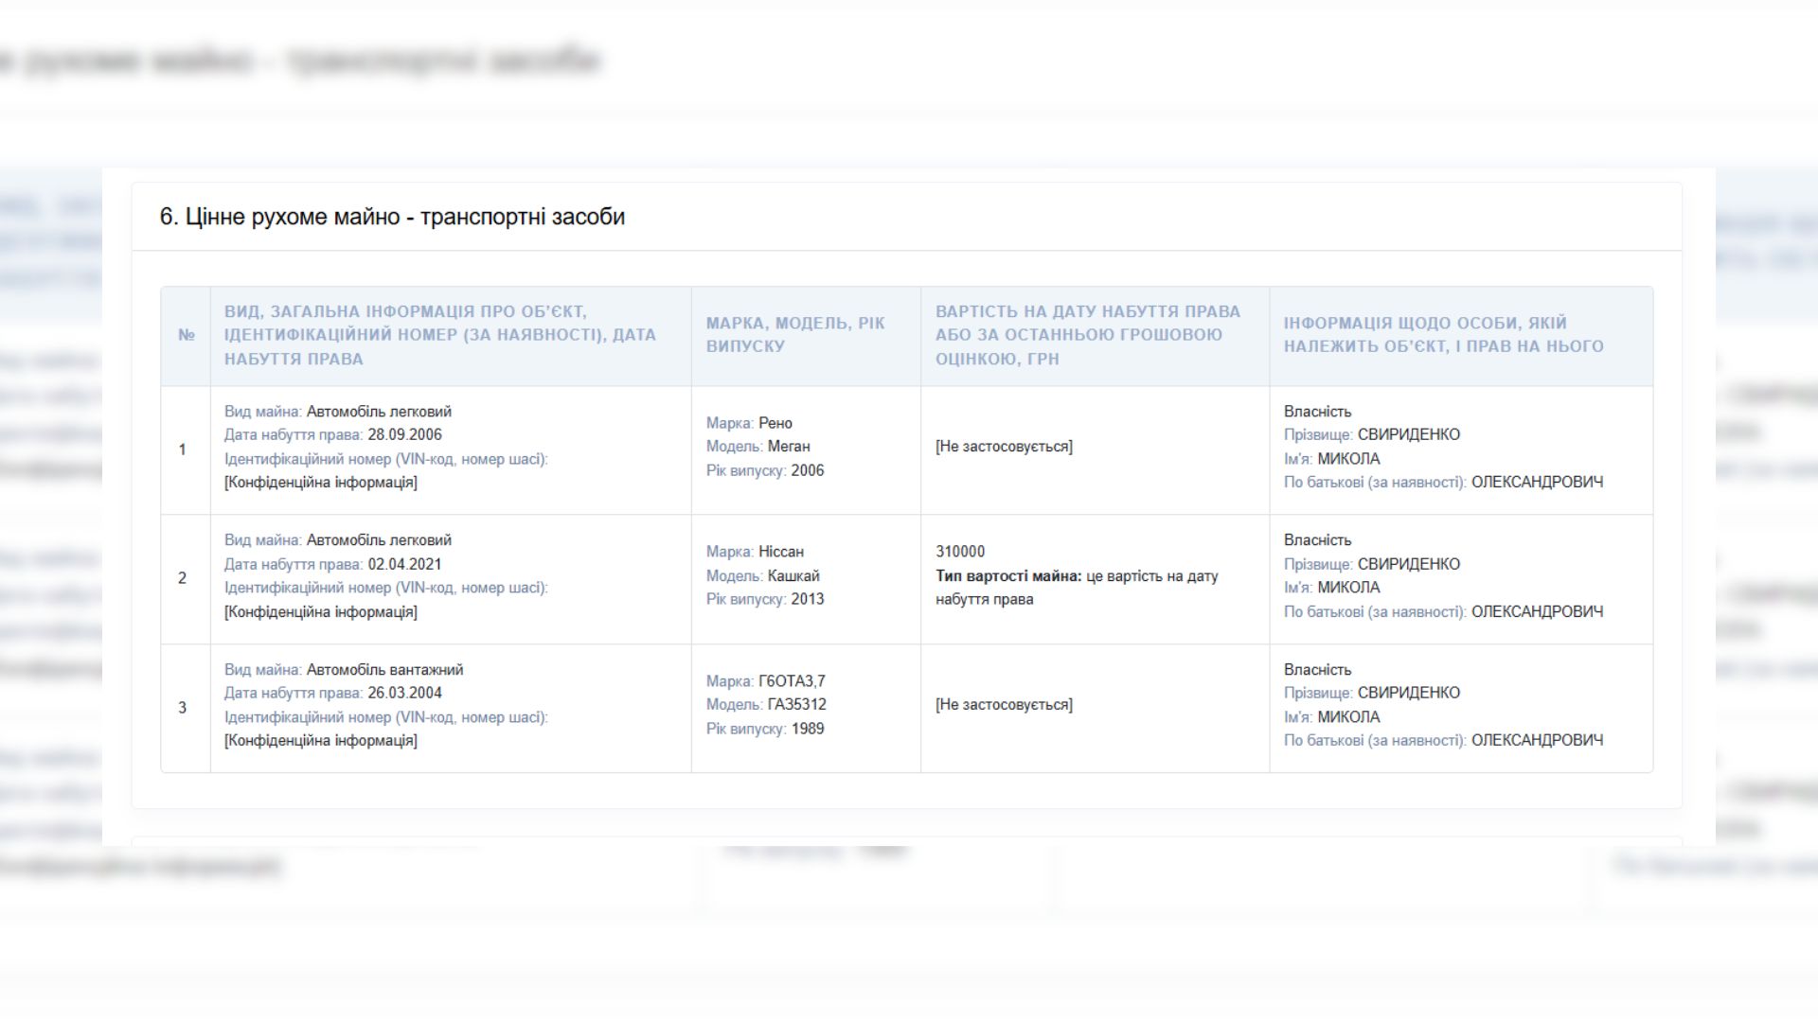This screenshot has width=1818, height=1022.
Task: Click 'Власність' in the third row
Action: [1317, 670]
